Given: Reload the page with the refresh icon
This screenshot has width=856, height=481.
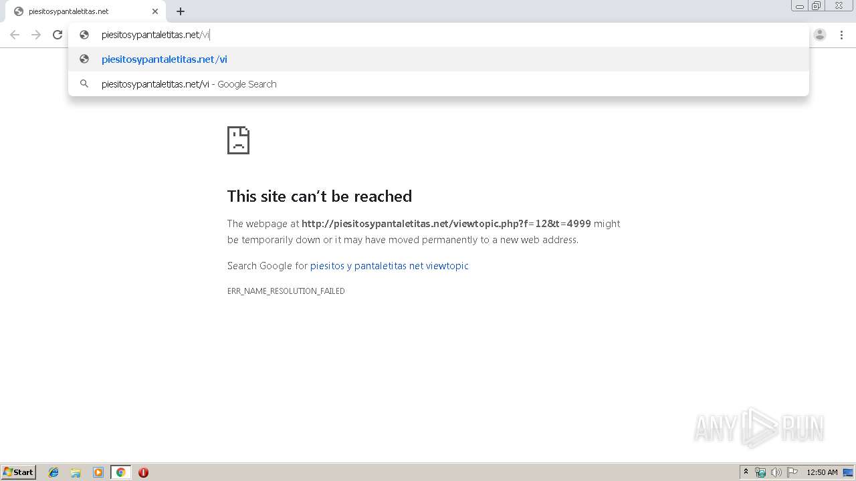Looking at the screenshot, I should coord(58,35).
